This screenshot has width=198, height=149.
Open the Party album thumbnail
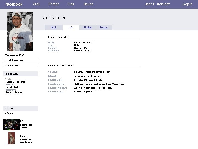click(12, 138)
